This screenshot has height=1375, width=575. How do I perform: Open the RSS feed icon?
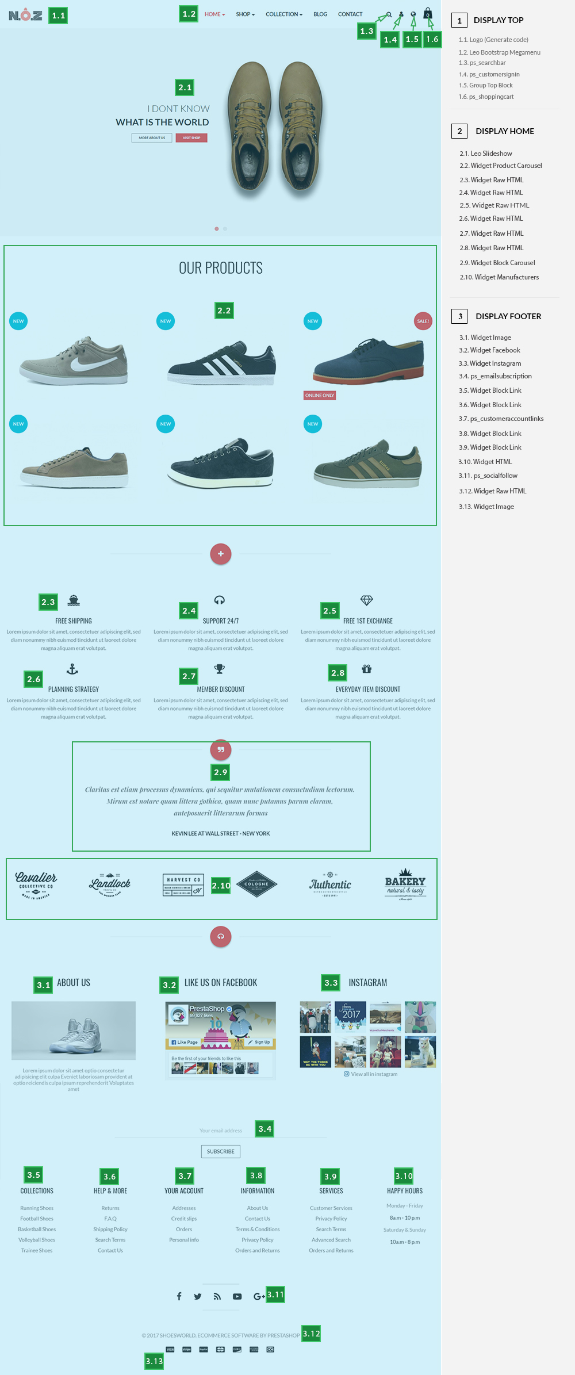point(217,1296)
